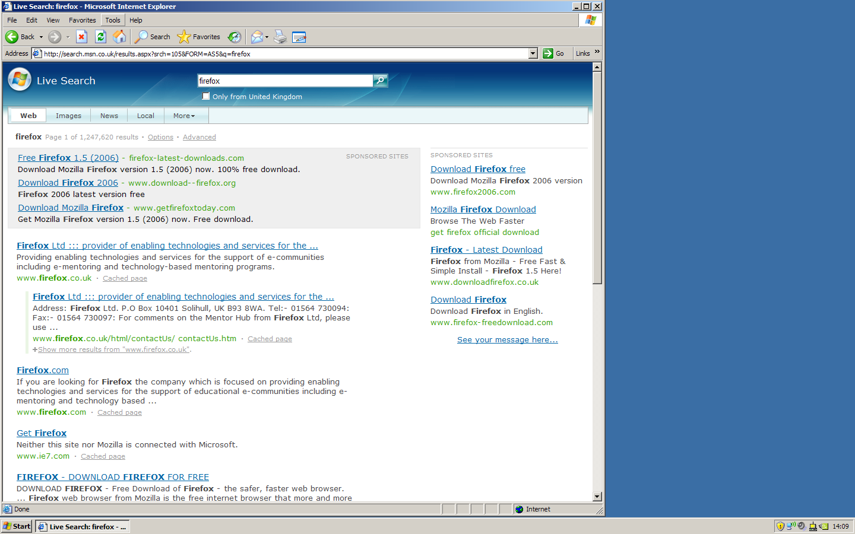Open the Favorites menu

(x=83, y=20)
